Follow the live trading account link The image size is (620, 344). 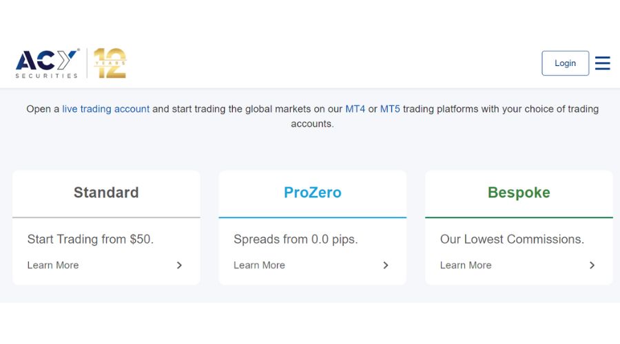click(105, 109)
